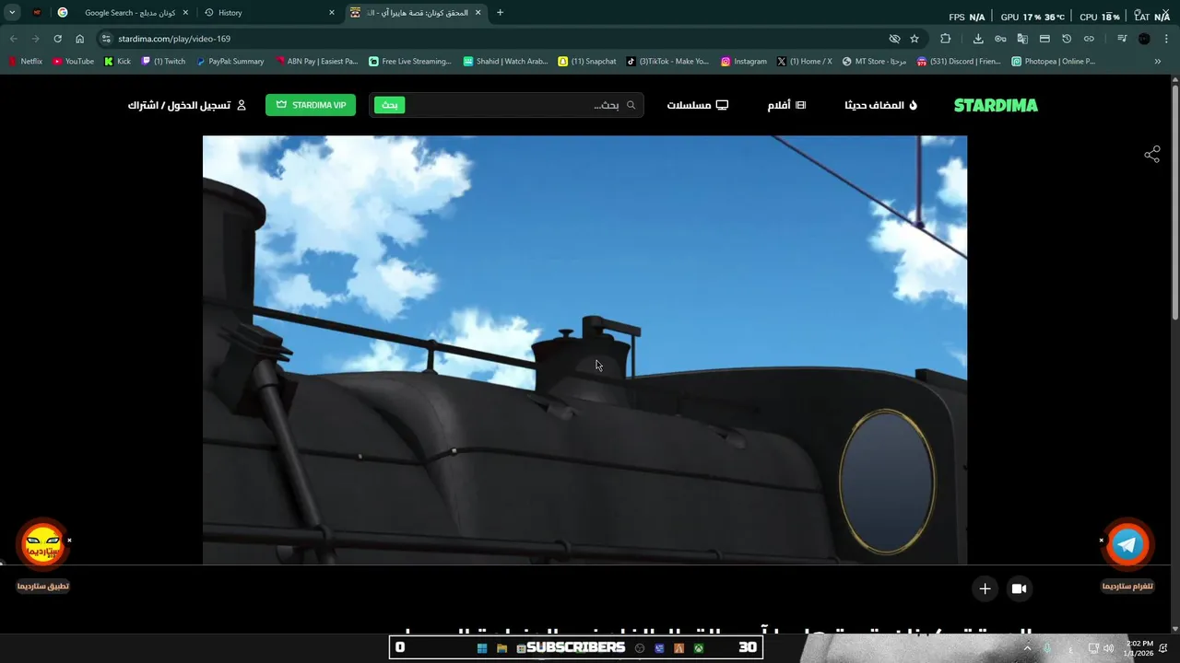Image resolution: width=1180 pixels, height=663 pixels.
Task: Open the TikTok bookmark
Action: pyautogui.click(x=667, y=62)
